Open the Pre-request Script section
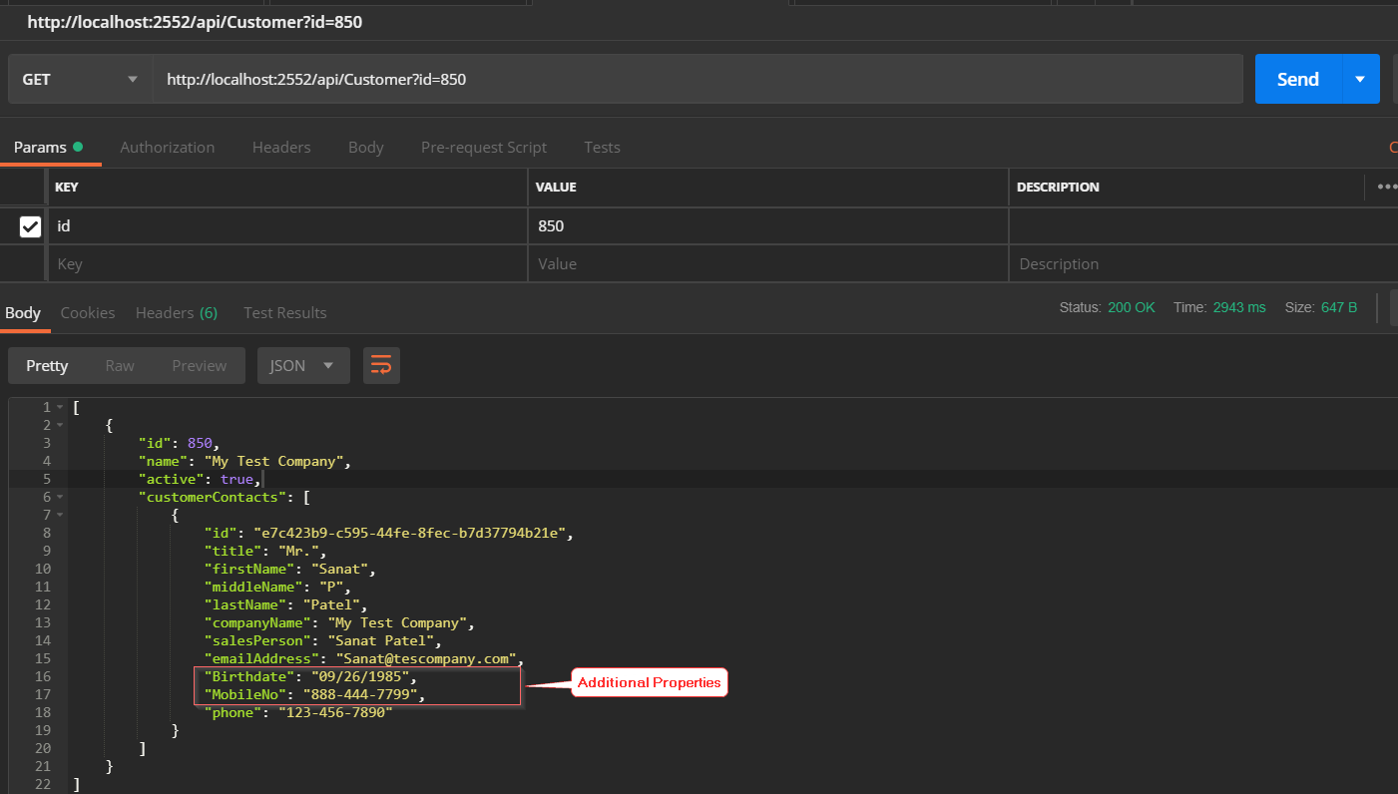Image resolution: width=1398 pixels, height=794 pixels. 484,147
